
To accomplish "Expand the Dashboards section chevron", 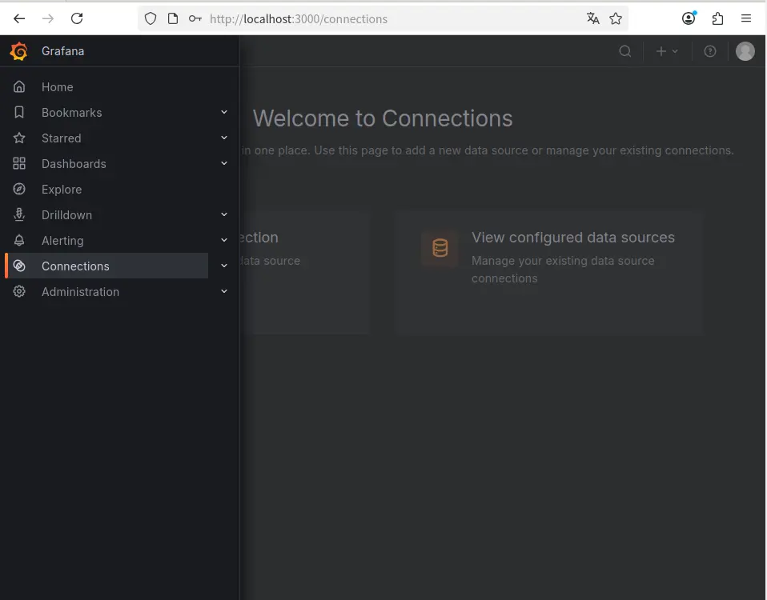I will pos(224,164).
